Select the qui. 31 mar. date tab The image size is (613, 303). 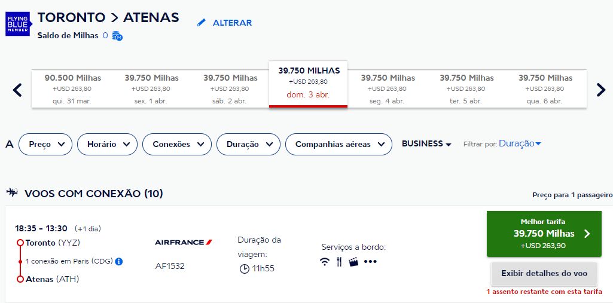(72, 89)
